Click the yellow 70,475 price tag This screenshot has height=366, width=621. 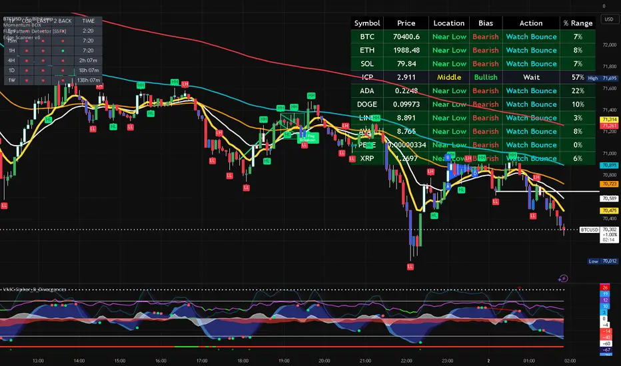(609, 210)
